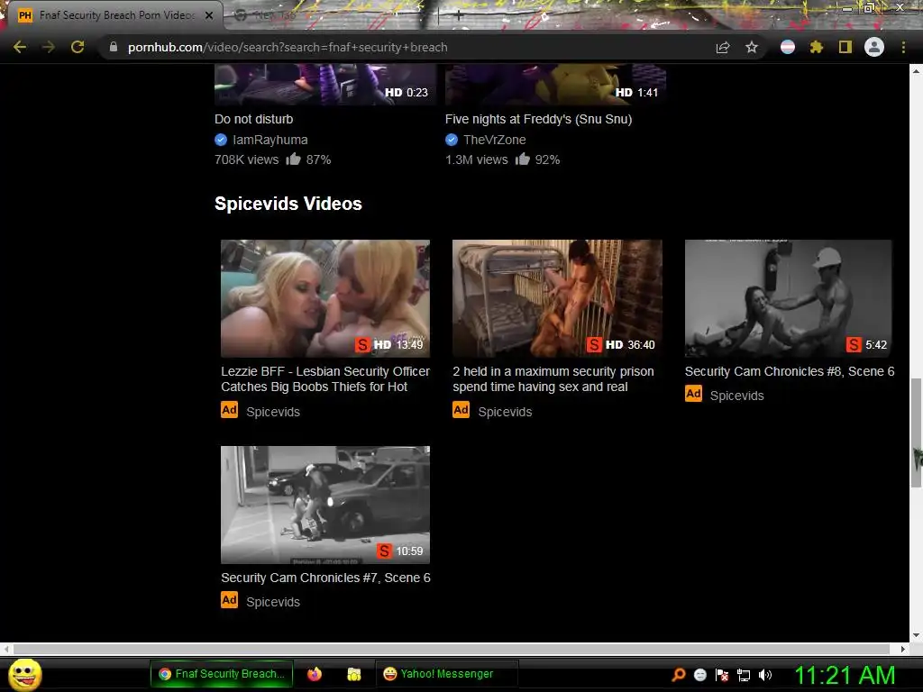Open a new tab with the plus button
This screenshot has width=923, height=692.
[x=459, y=16]
